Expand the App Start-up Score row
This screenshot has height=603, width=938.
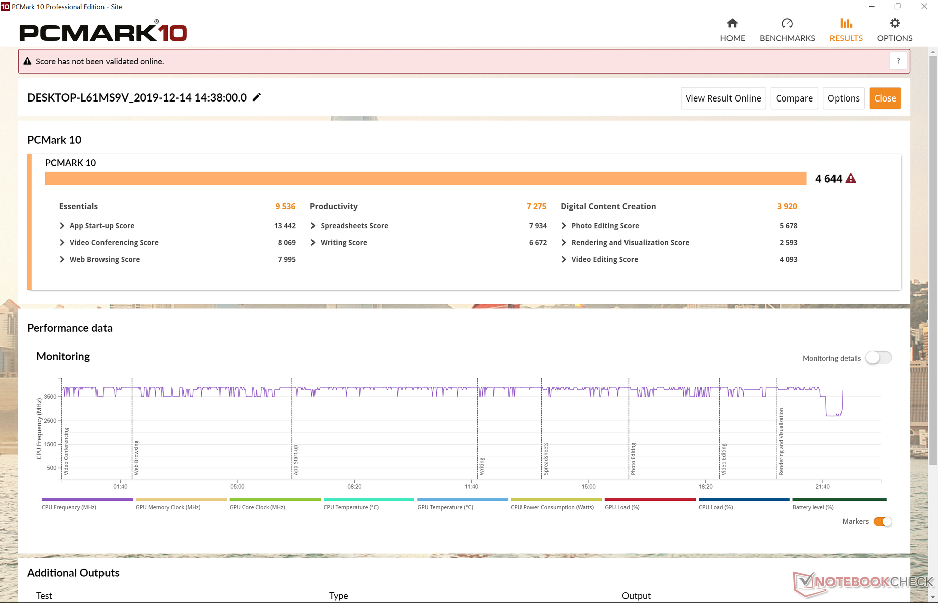point(62,226)
